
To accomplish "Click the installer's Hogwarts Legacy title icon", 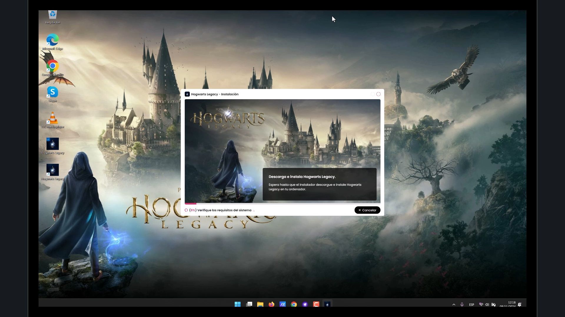I will click(187, 94).
